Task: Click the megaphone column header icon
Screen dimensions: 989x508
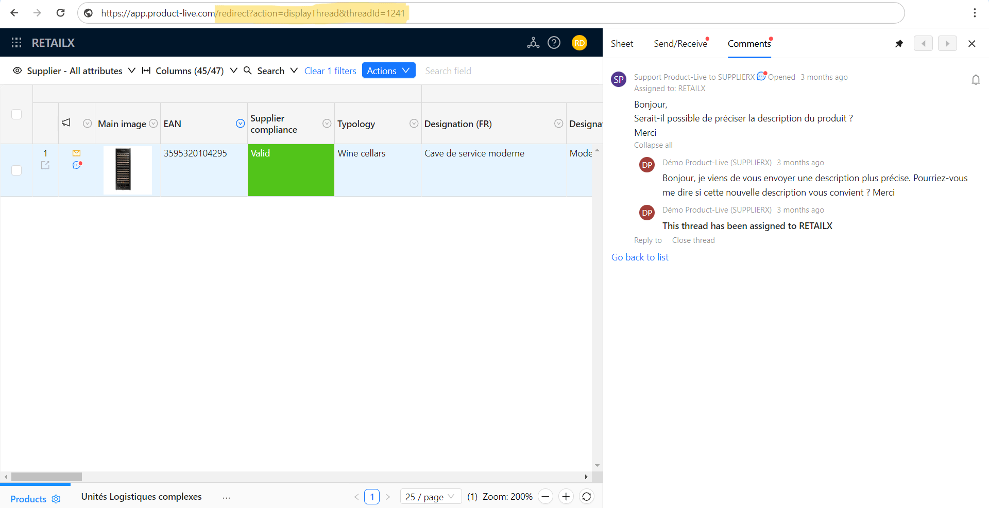Action: (66, 122)
